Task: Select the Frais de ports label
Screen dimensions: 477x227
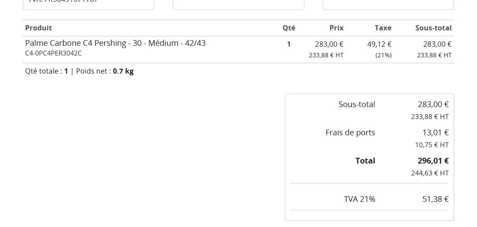Action: [350, 133]
